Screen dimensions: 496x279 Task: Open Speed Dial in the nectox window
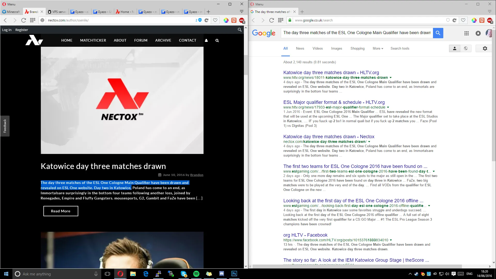pos(33,20)
